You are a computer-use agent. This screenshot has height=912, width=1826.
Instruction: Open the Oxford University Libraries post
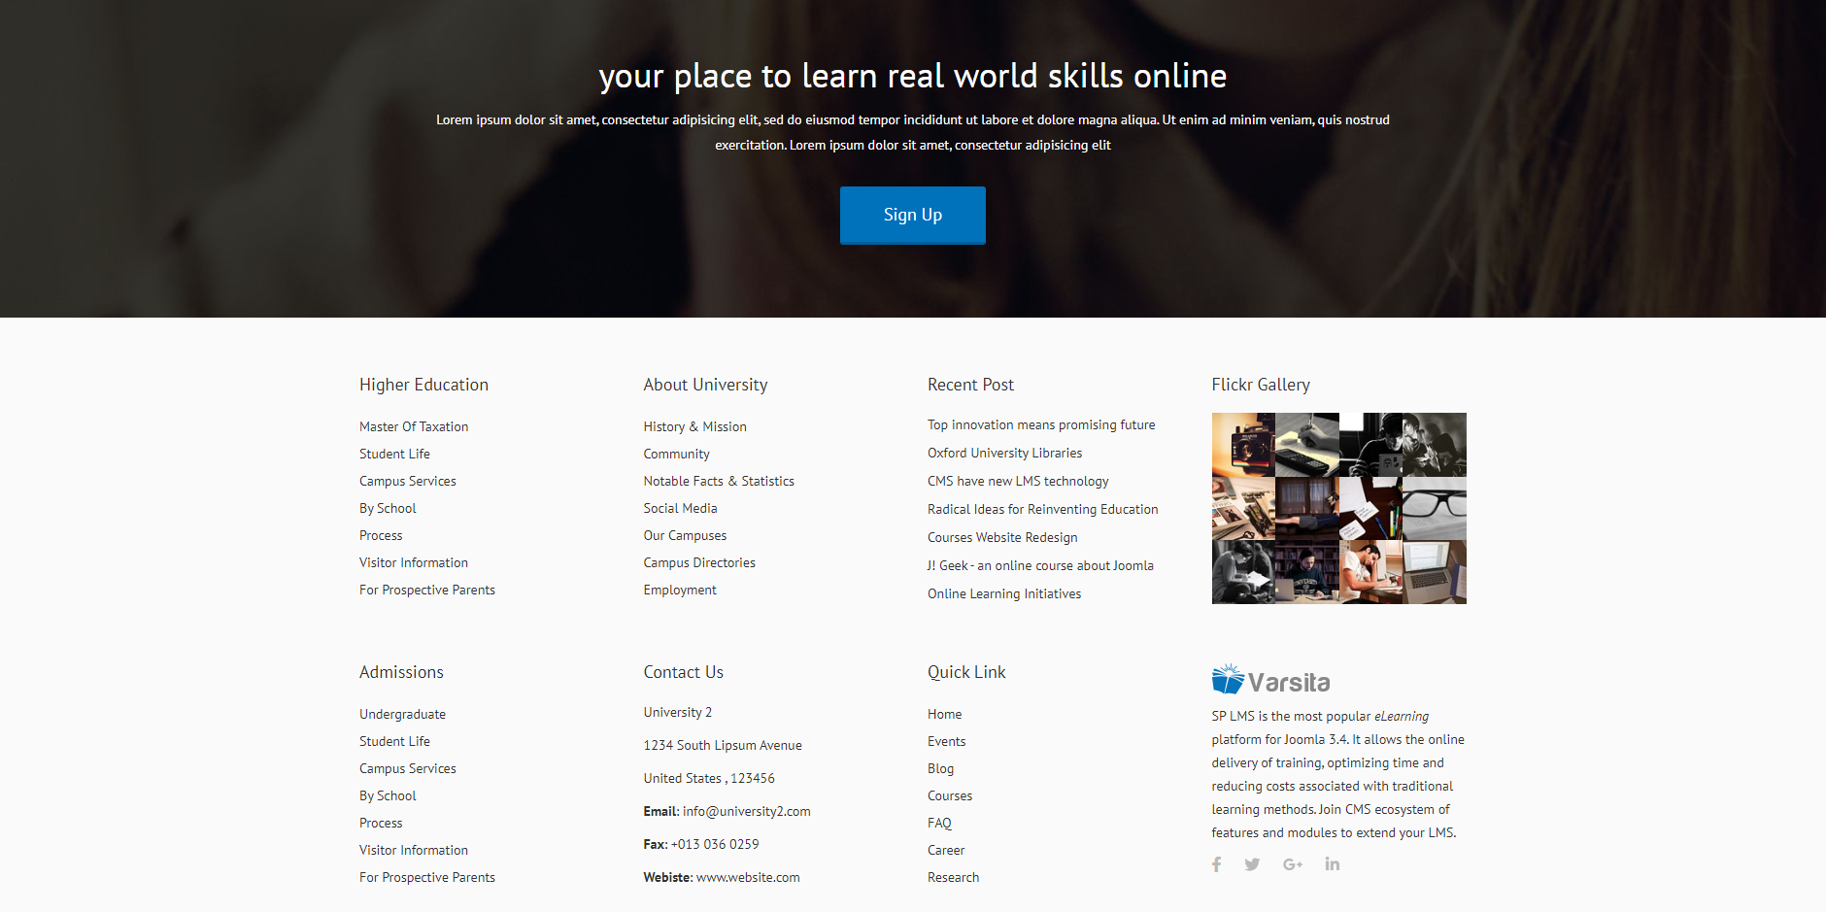tap(1004, 453)
